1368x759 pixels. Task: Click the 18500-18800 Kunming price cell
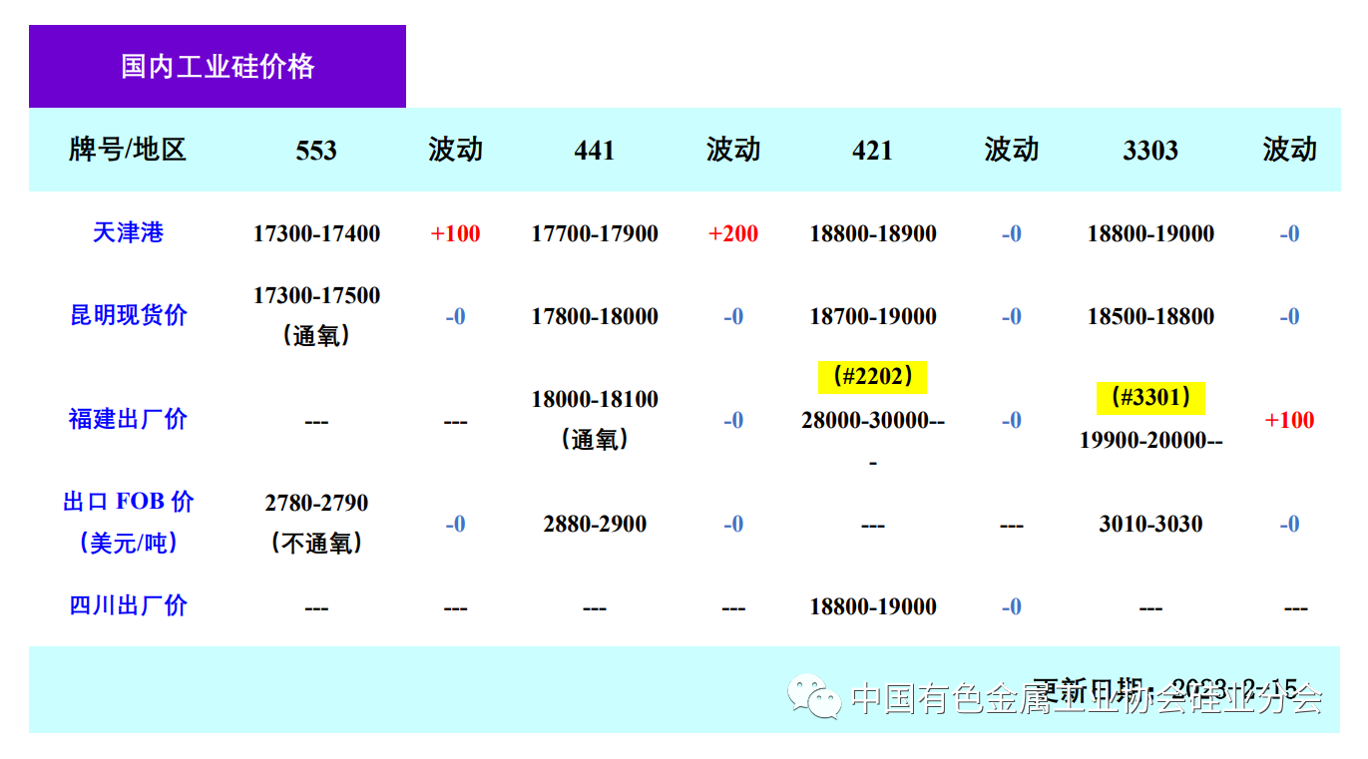1150,317
